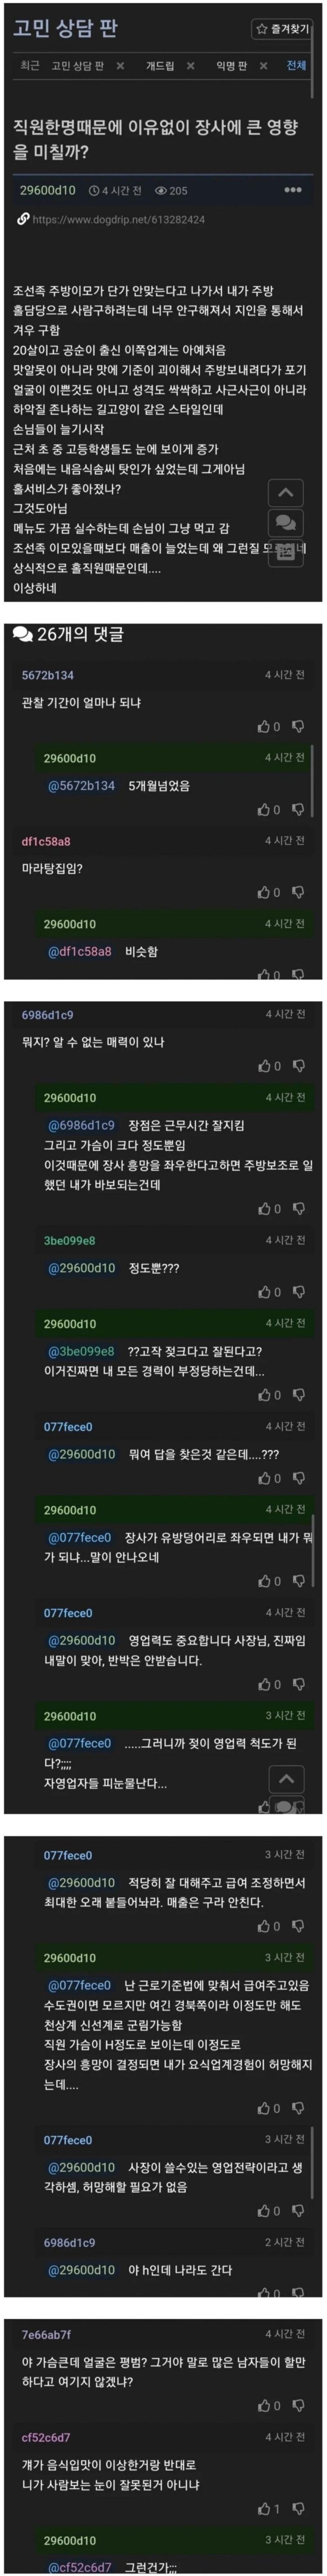Downvote the 마라탕집임? comment
This screenshot has width=327, height=2576.
297,892
